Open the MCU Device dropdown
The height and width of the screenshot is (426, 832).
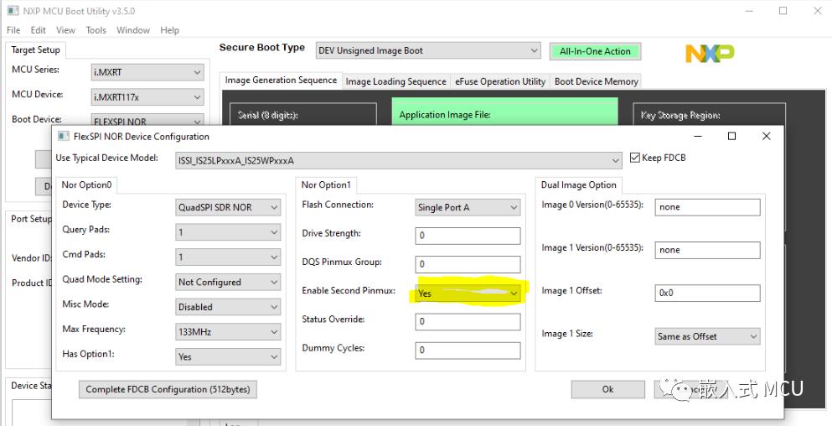coord(147,97)
